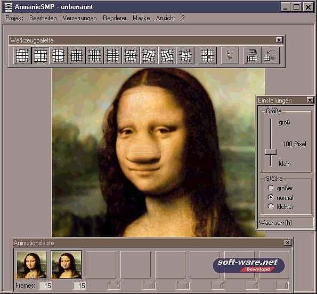The image size is (317, 294).
Task: Select the vertical grow grid distortion tool
Action: pyautogui.click(x=59, y=55)
